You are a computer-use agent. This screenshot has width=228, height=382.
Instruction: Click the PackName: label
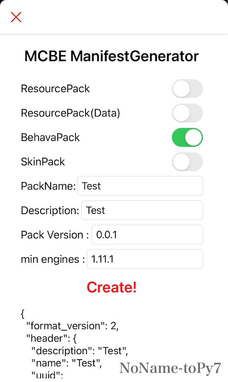tap(48, 186)
